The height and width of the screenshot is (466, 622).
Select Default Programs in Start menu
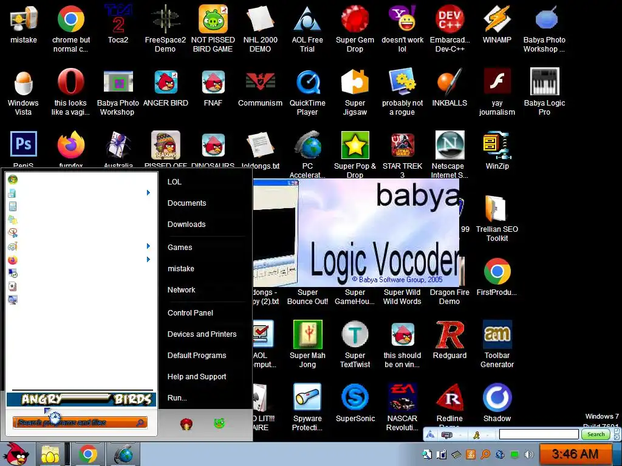point(197,356)
